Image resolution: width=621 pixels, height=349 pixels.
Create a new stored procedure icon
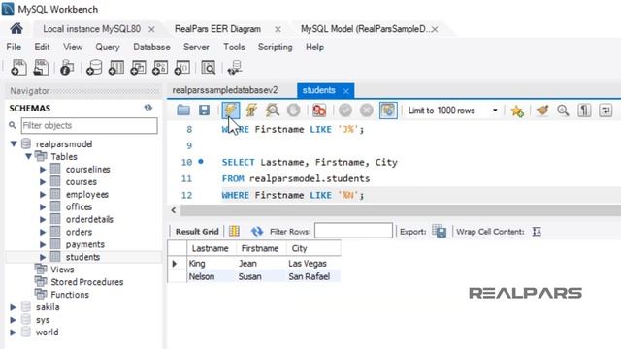[x=160, y=68]
